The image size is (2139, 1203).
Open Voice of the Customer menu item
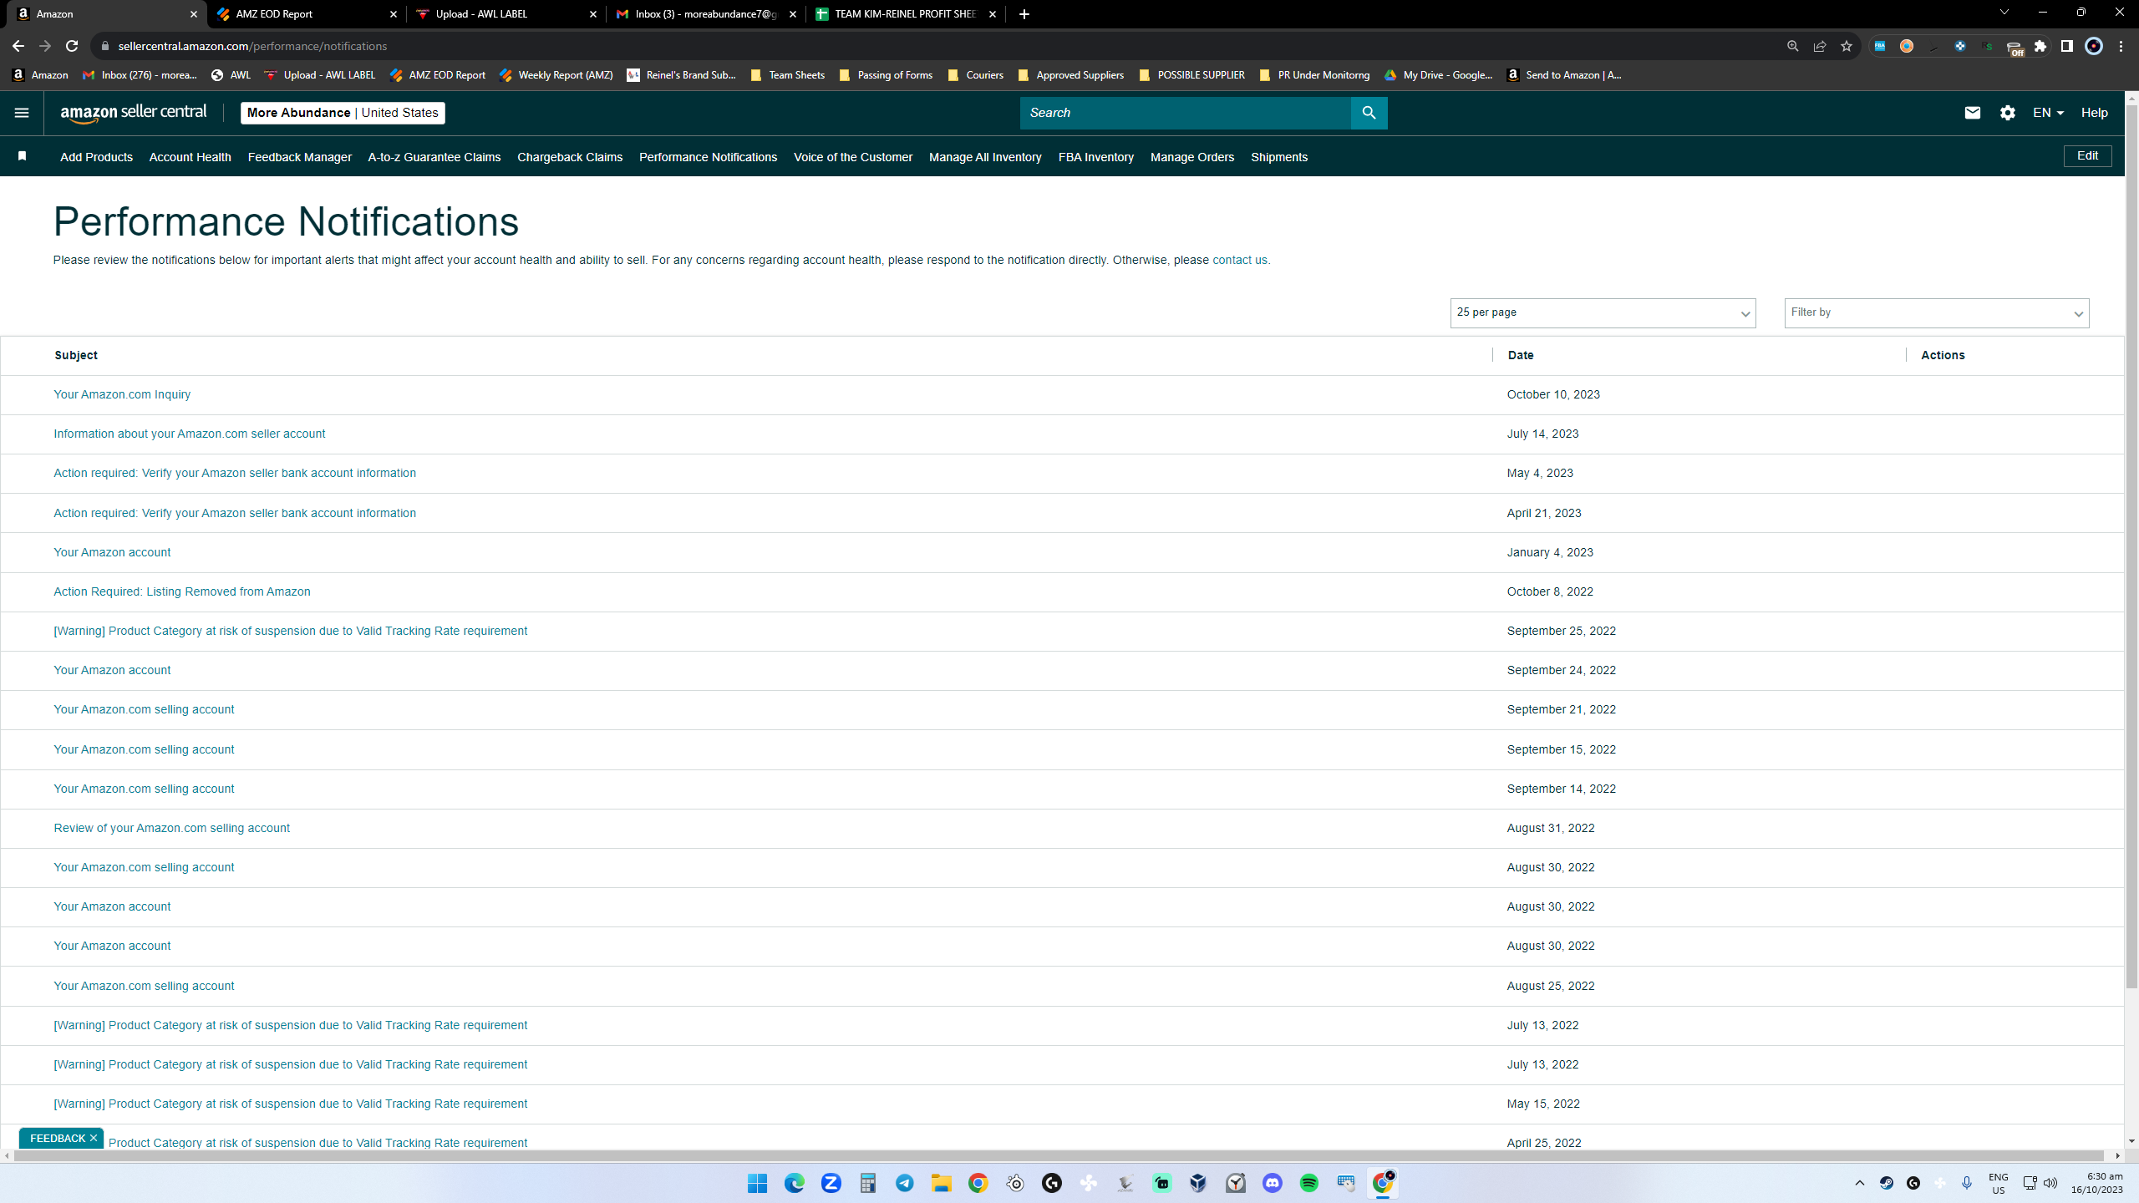click(852, 157)
